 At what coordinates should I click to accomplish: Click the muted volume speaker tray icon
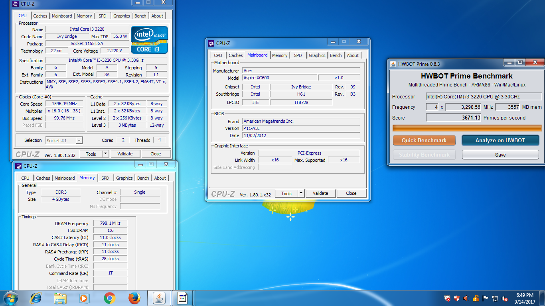505,298
